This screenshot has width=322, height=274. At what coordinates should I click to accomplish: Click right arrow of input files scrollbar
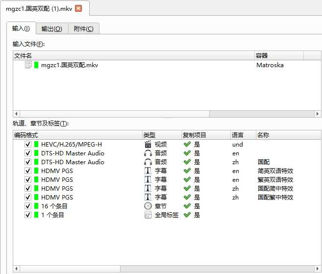tap(318, 114)
